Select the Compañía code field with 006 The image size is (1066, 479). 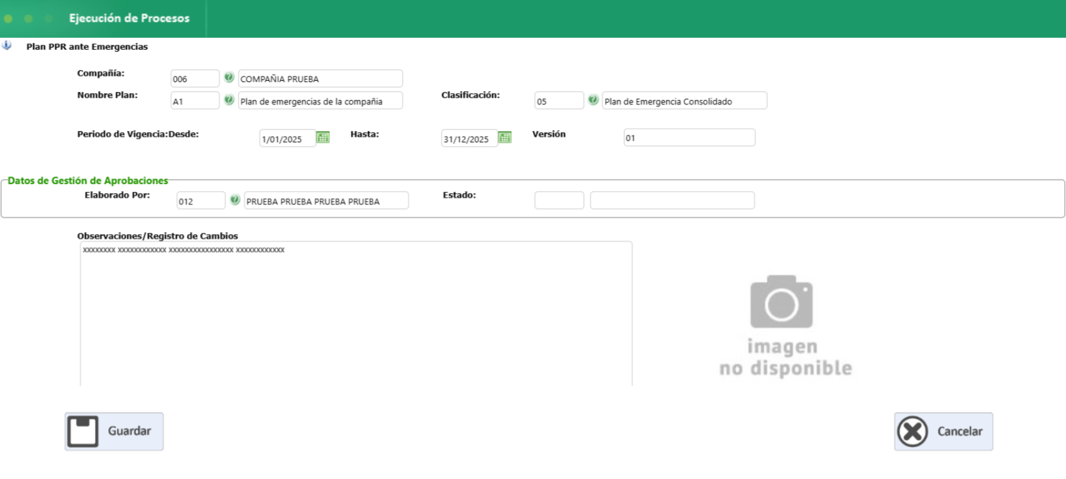pyautogui.click(x=195, y=78)
